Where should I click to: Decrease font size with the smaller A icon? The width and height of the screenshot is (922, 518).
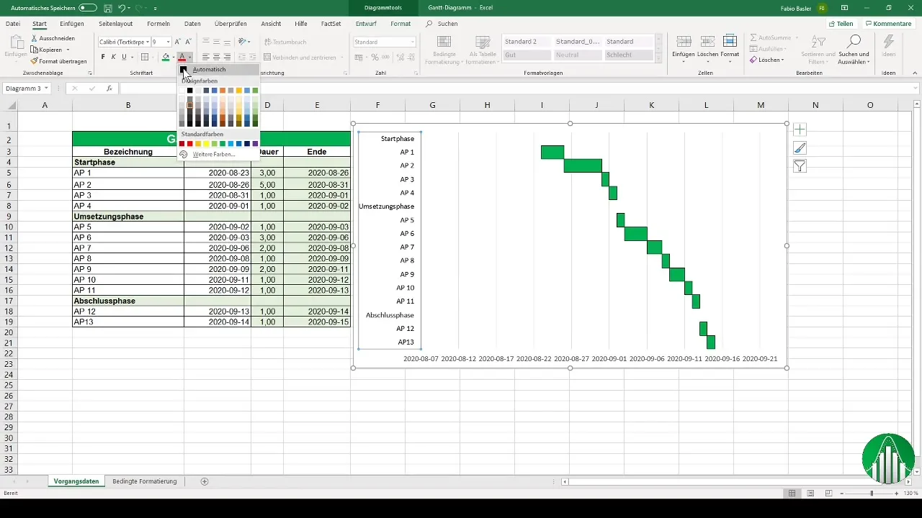pos(188,42)
